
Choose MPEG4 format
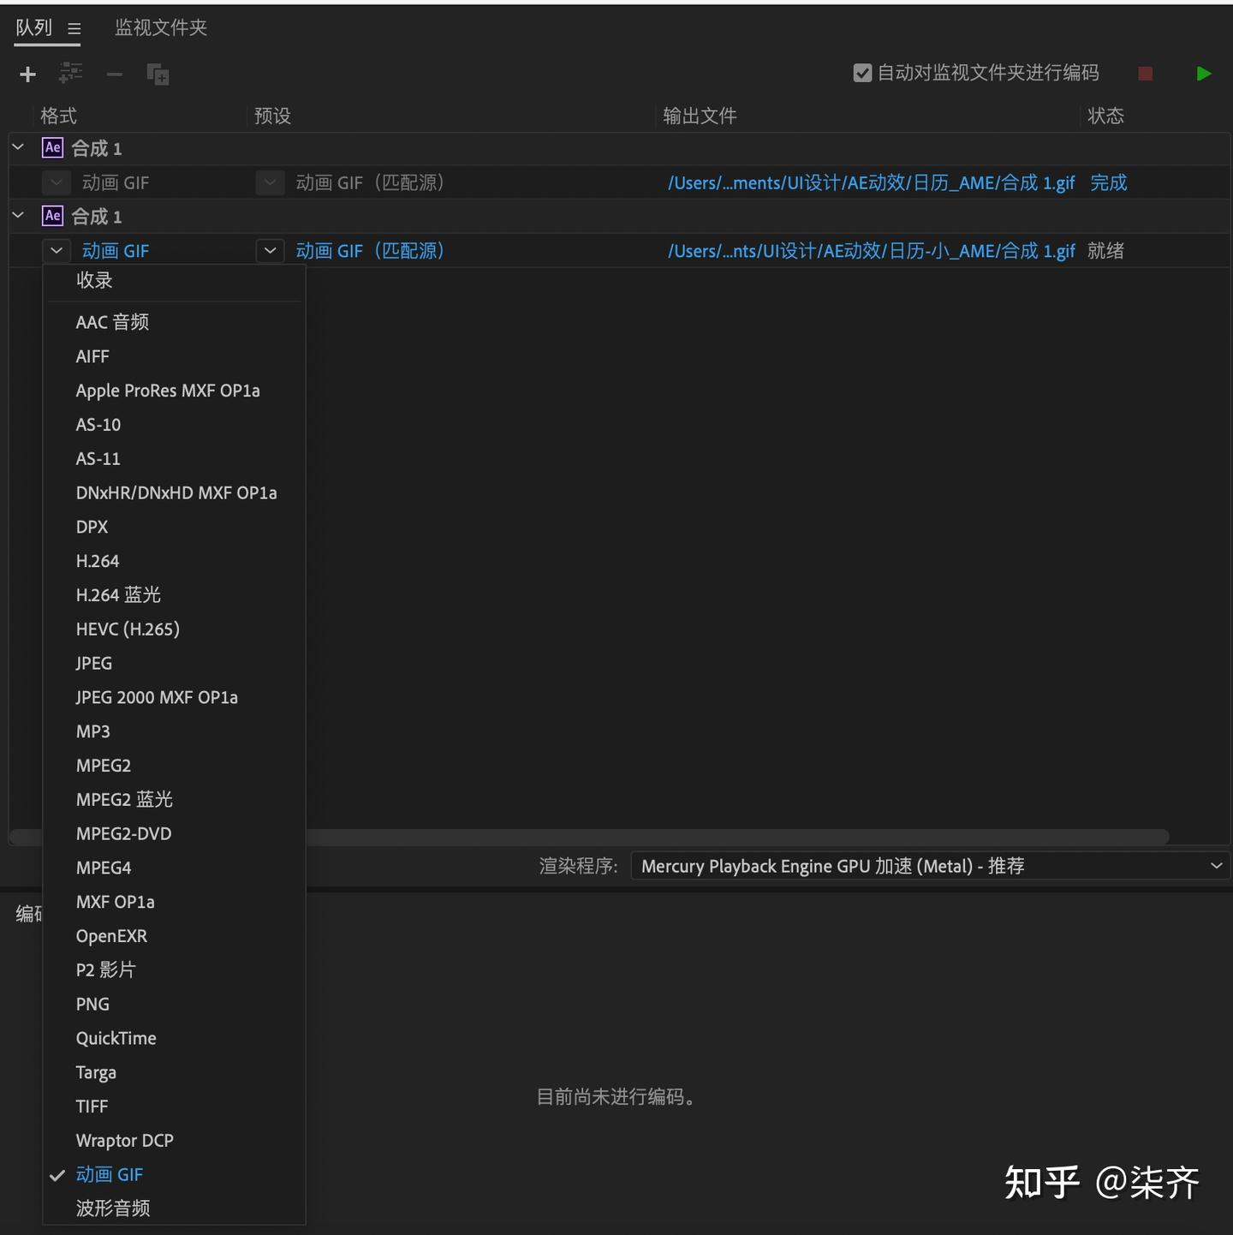point(175,868)
